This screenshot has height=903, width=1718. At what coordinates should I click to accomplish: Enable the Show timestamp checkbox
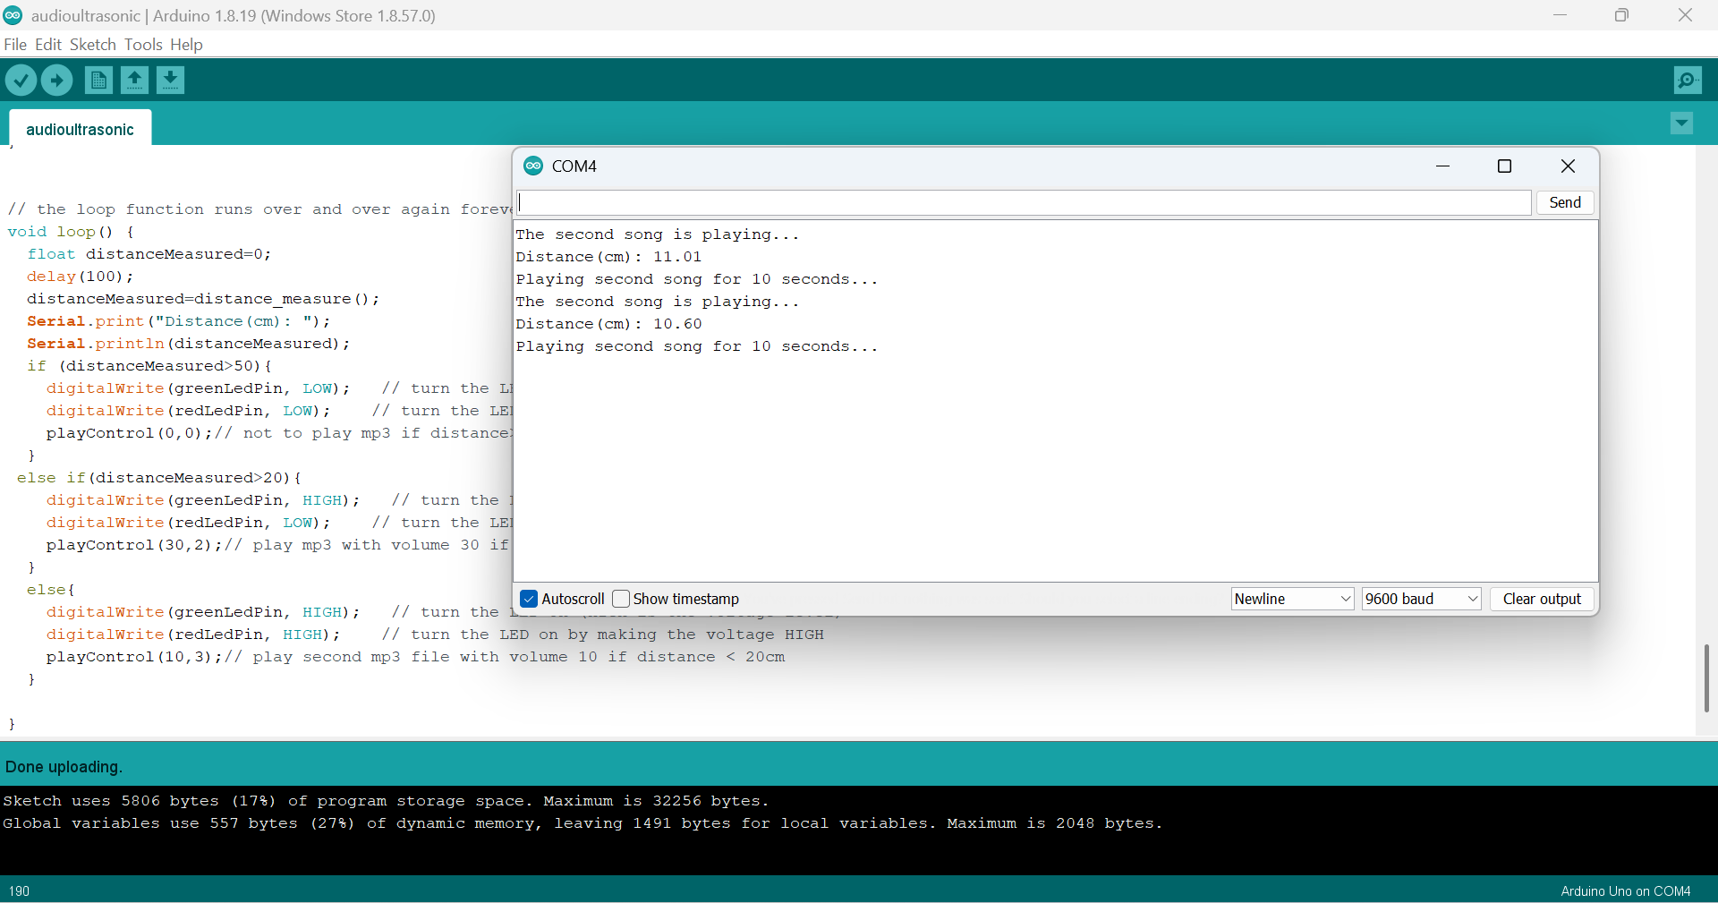tap(621, 599)
